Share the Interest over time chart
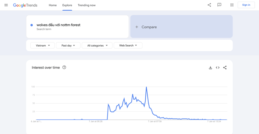The image size is (259, 134). [x=225, y=67]
